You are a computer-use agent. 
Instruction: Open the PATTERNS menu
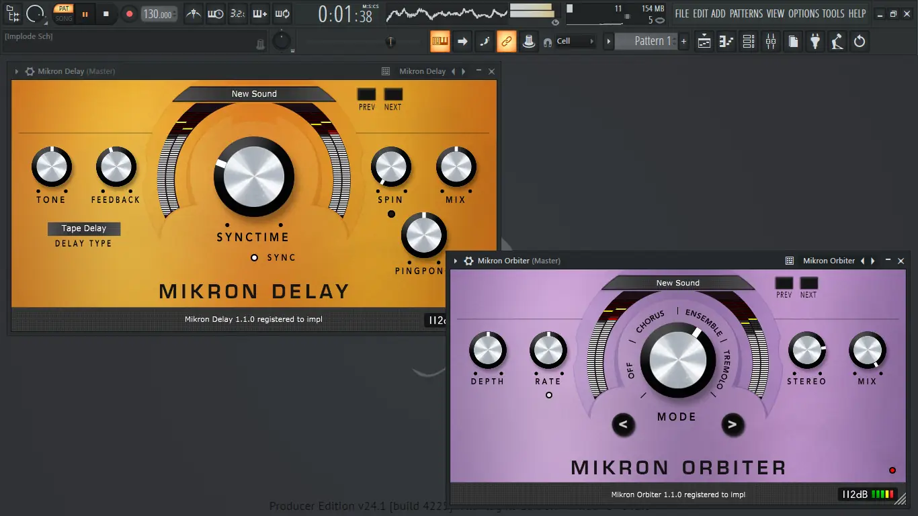(746, 13)
